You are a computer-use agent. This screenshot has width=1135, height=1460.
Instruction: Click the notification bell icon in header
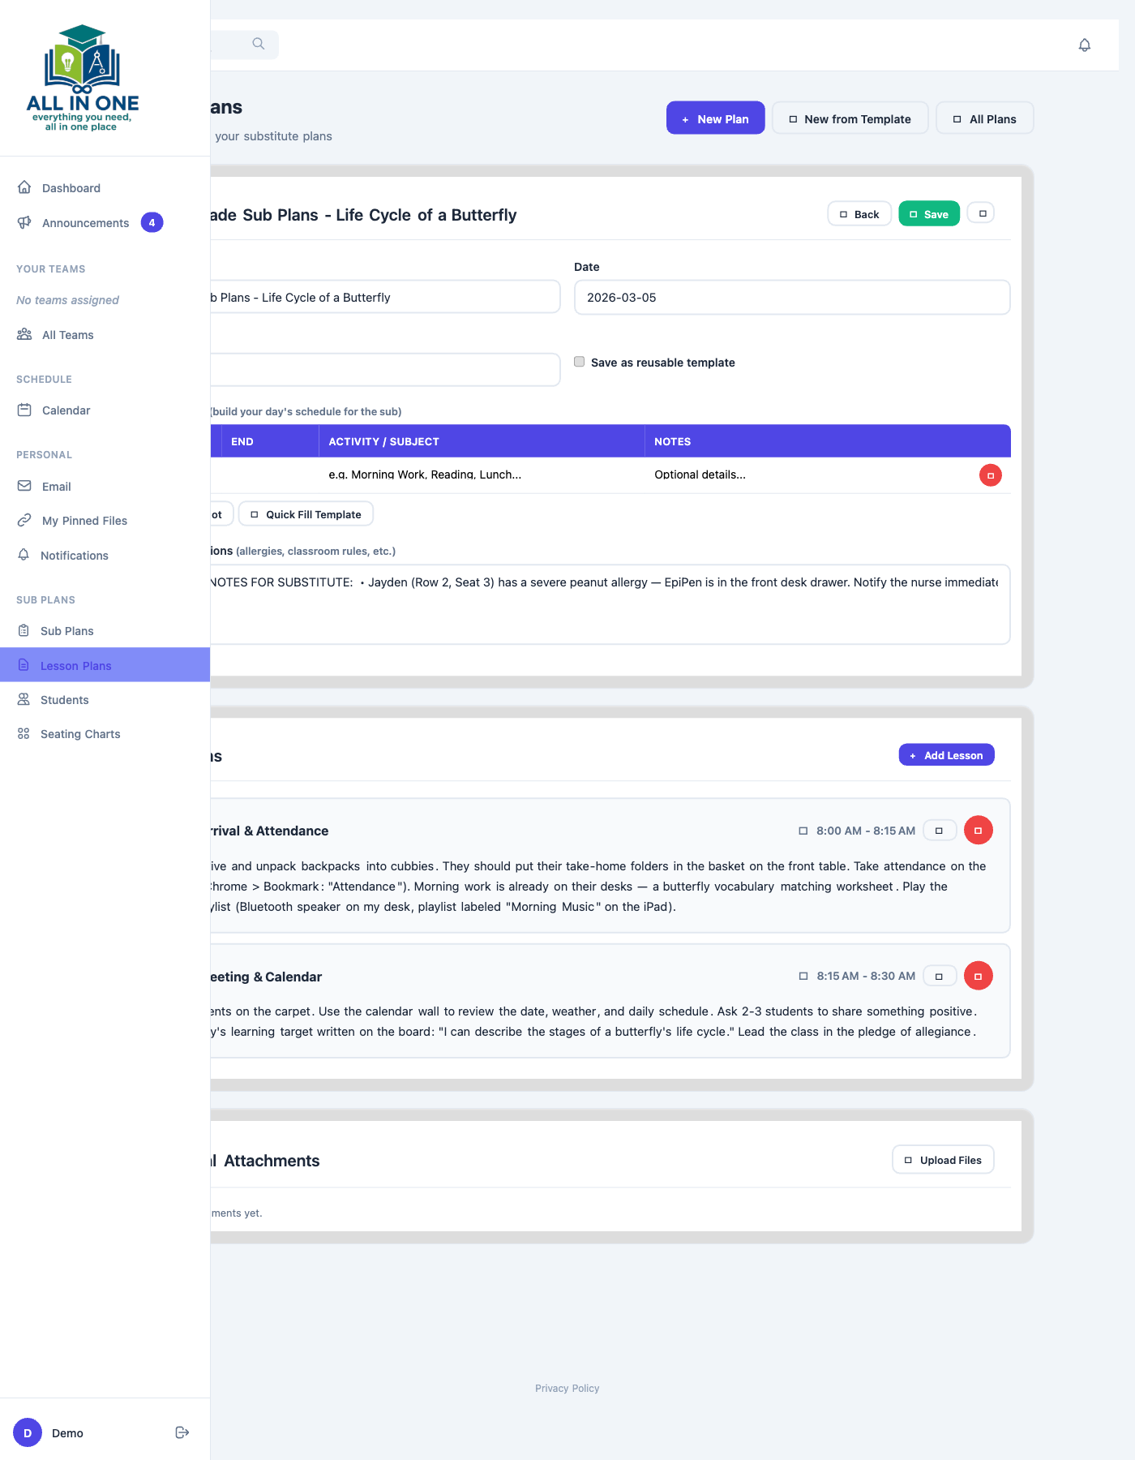click(x=1084, y=45)
